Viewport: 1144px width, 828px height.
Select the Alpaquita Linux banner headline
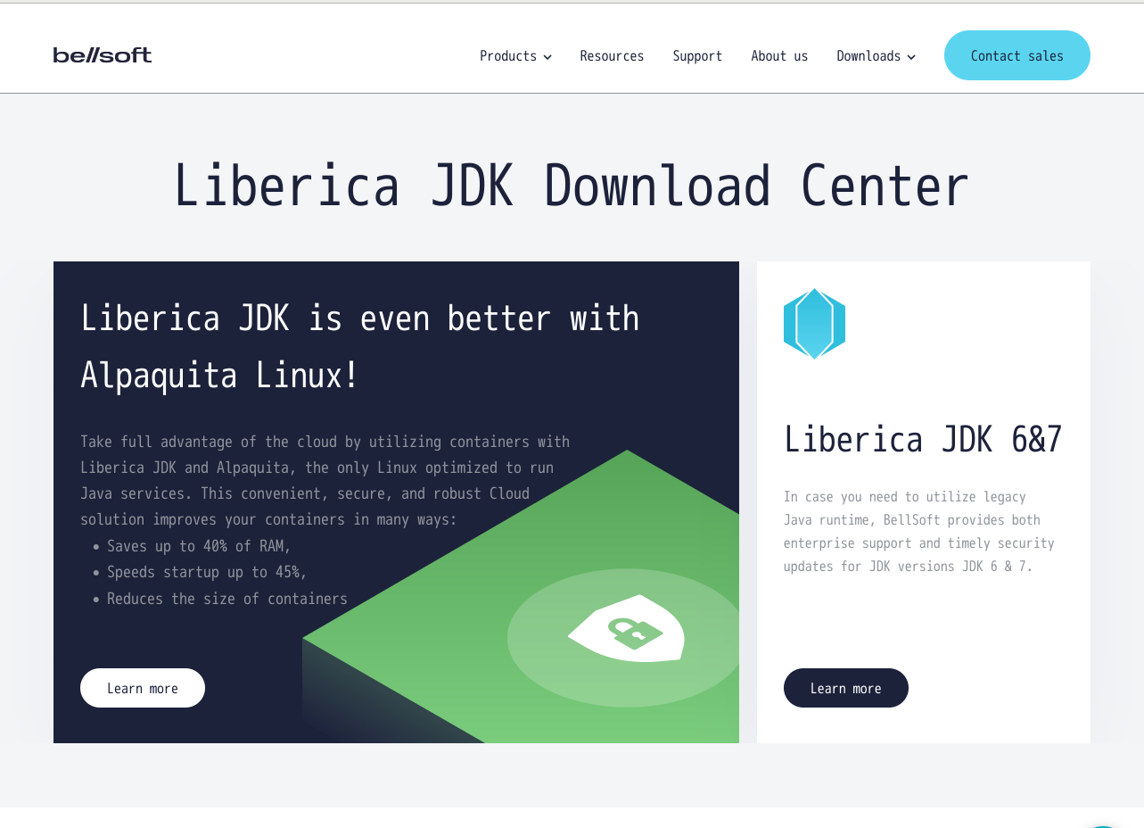tap(359, 346)
